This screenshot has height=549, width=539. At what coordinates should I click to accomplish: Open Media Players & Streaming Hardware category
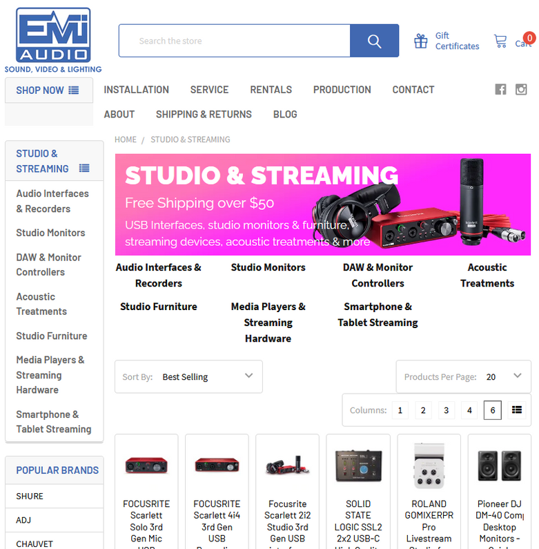[268, 322]
